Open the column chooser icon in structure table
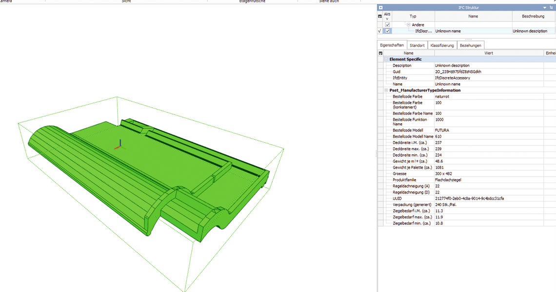This screenshot has height=292, width=556. [x=380, y=16]
